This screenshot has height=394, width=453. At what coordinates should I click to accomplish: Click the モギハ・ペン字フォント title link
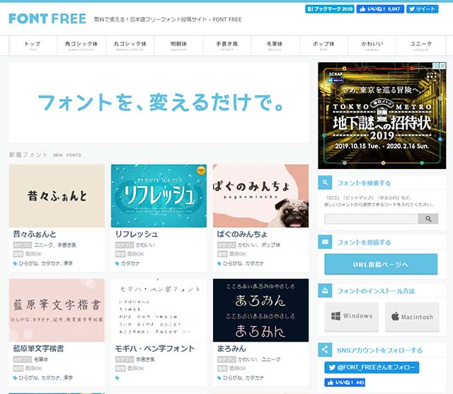point(155,349)
